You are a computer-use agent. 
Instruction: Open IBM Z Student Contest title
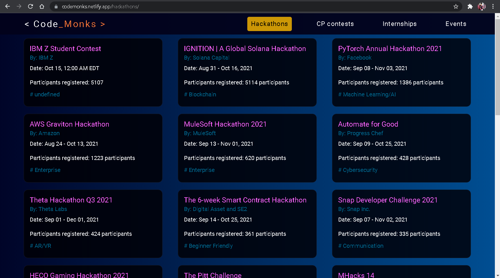point(65,49)
